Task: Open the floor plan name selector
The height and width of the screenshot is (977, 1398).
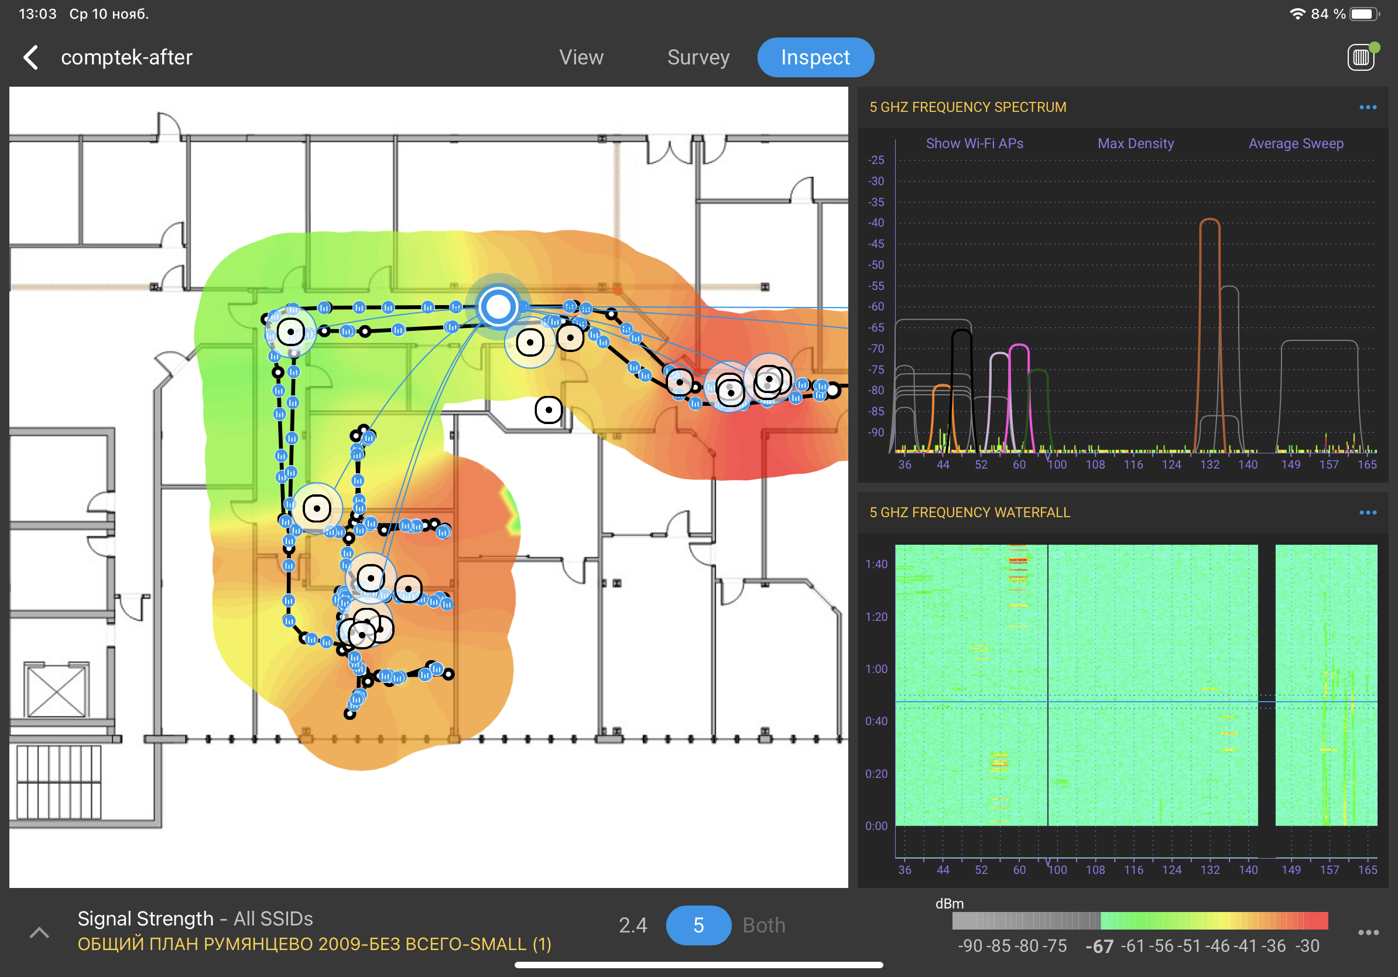Action: click(x=314, y=944)
